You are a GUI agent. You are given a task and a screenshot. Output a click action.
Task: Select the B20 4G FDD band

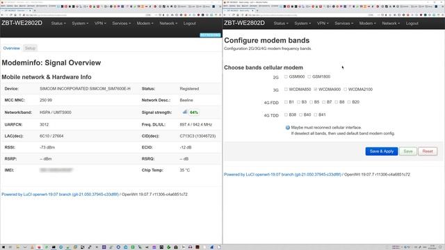[349, 102]
